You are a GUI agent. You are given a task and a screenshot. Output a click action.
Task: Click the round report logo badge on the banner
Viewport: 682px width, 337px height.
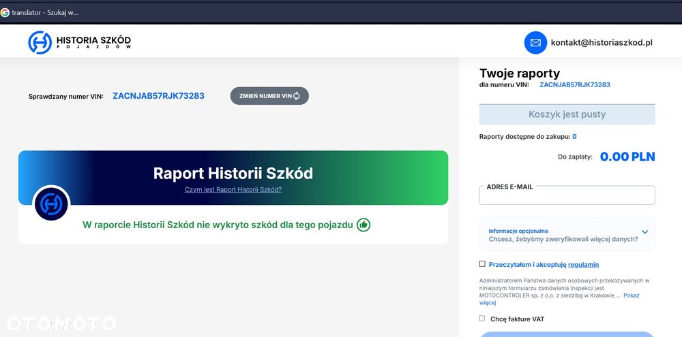click(51, 204)
